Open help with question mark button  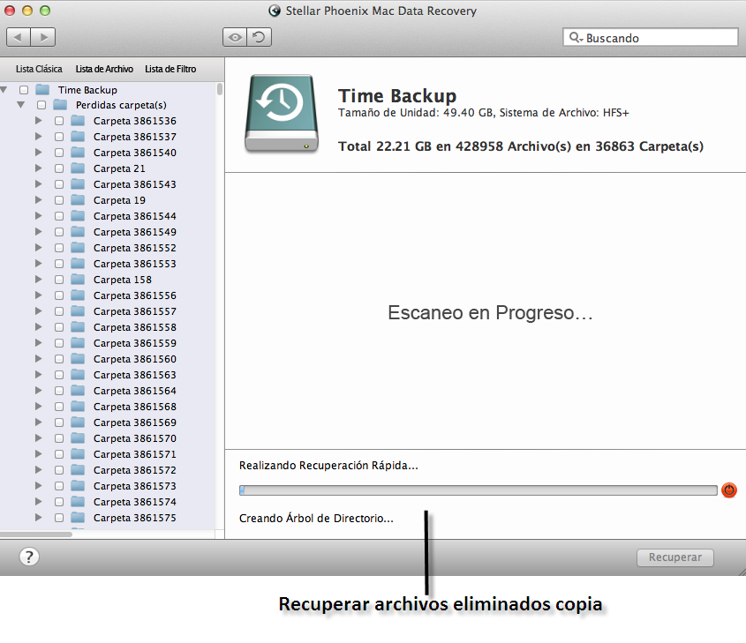[29, 557]
